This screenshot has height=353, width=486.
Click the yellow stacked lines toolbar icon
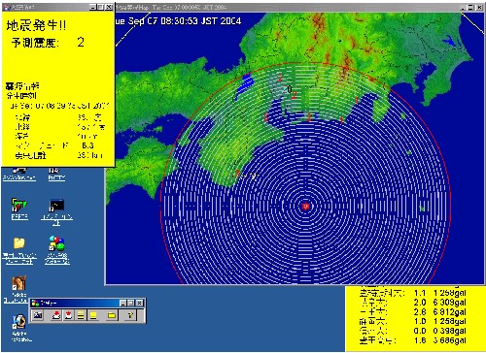click(81, 315)
